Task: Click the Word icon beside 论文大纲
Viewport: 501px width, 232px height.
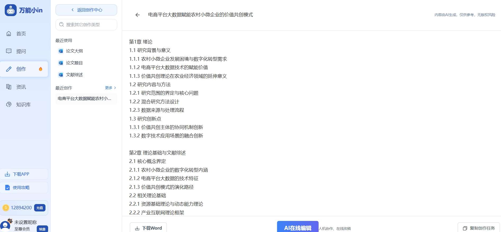Action: (61, 51)
